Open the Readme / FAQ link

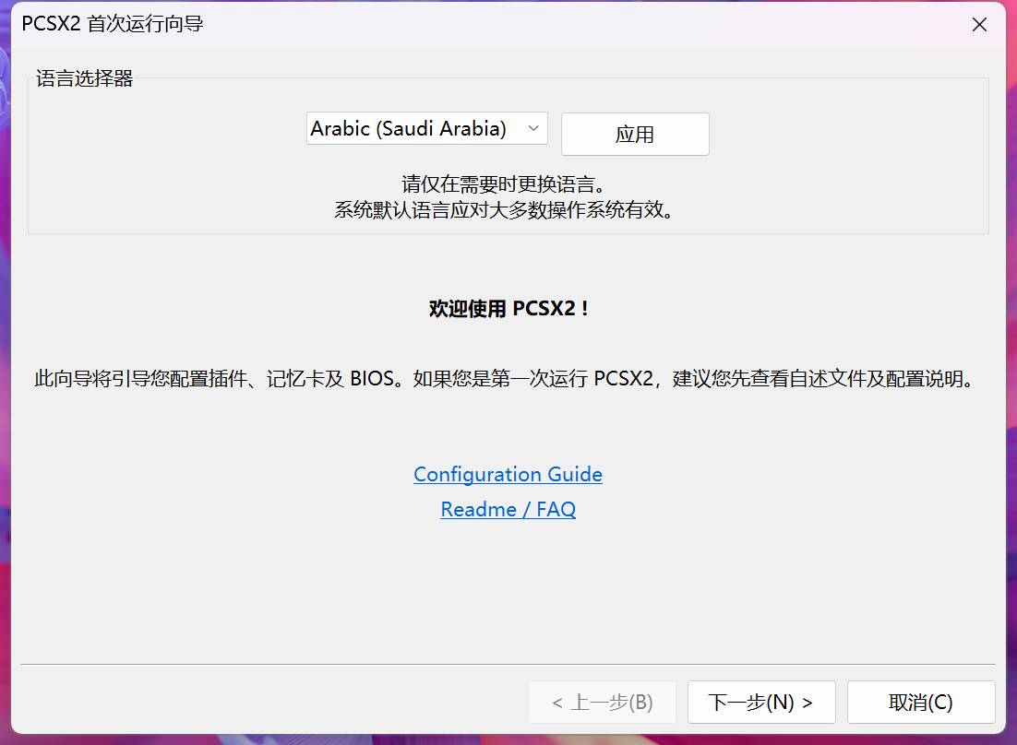tap(508, 509)
